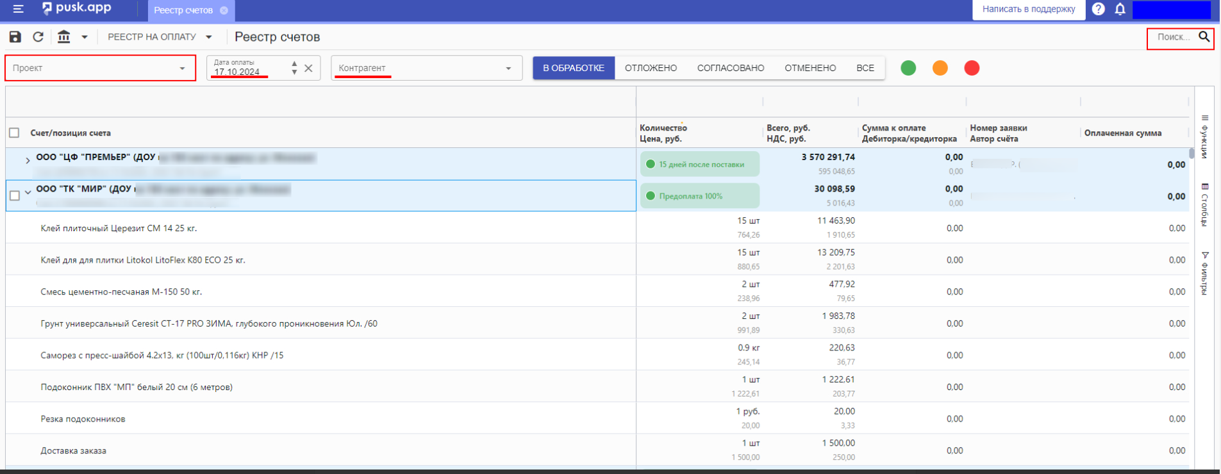The width and height of the screenshot is (1221, 474).
Task: Click the orange status circle
Action: coord(940,68)
